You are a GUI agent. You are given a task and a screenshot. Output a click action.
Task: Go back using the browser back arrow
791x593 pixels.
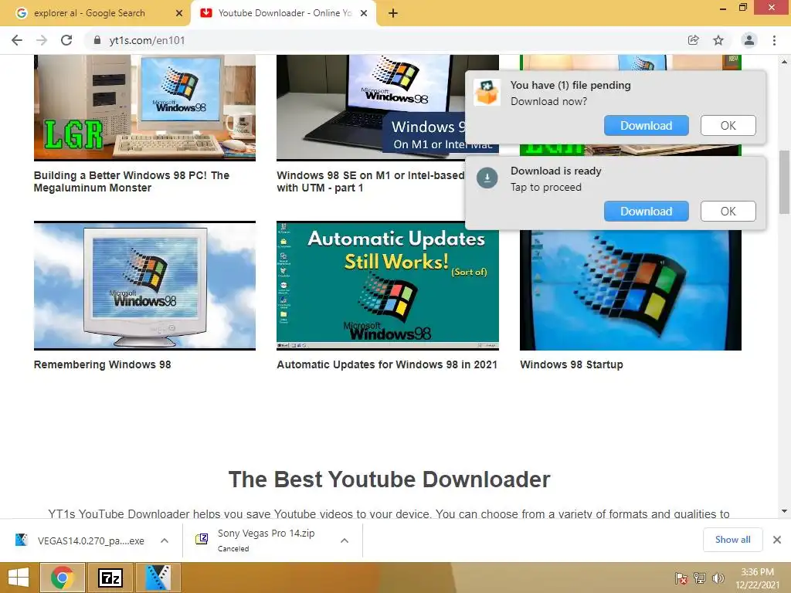coord(17,40)
